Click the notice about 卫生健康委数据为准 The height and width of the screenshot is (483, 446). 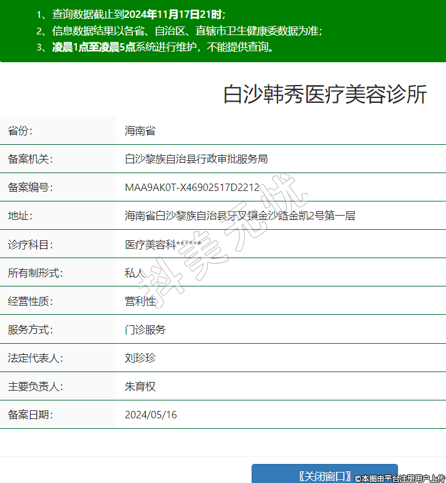tap(179, 31)
